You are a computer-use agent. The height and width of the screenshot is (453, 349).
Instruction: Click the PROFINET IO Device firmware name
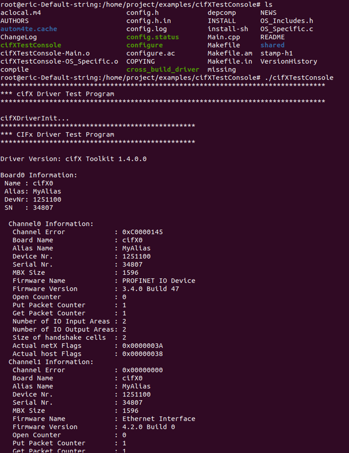coord(159,281)
